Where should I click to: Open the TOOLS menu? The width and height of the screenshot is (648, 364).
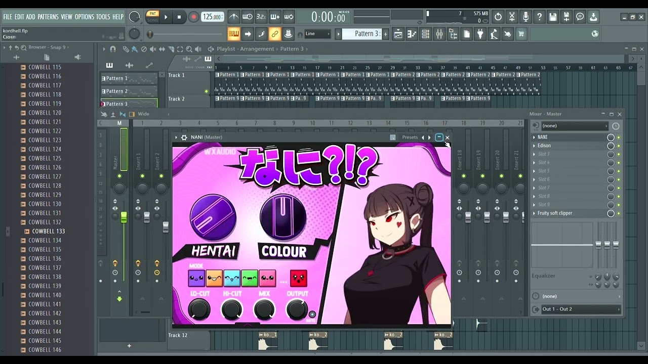[103, 17]
